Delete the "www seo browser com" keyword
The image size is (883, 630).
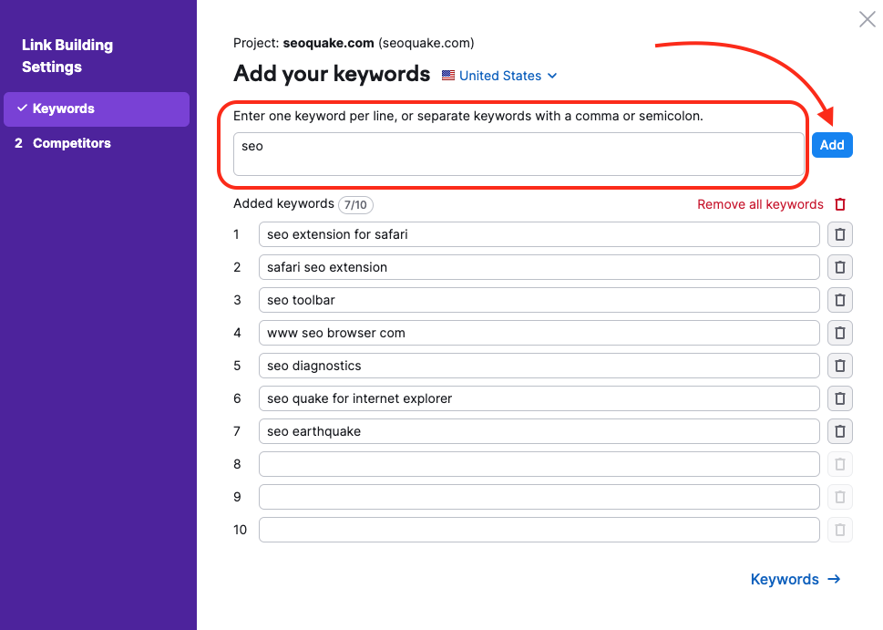[x=839, y=333]
